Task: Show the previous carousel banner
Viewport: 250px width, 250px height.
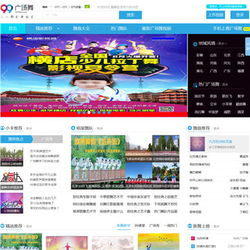Action: click(x=4, y=76)
